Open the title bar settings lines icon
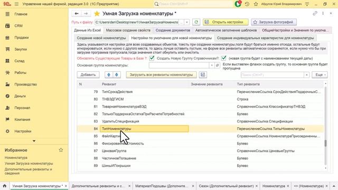Image resolution: width=338 pixels, height=190 pixels. pyautogui.click(x=307, y=4)
